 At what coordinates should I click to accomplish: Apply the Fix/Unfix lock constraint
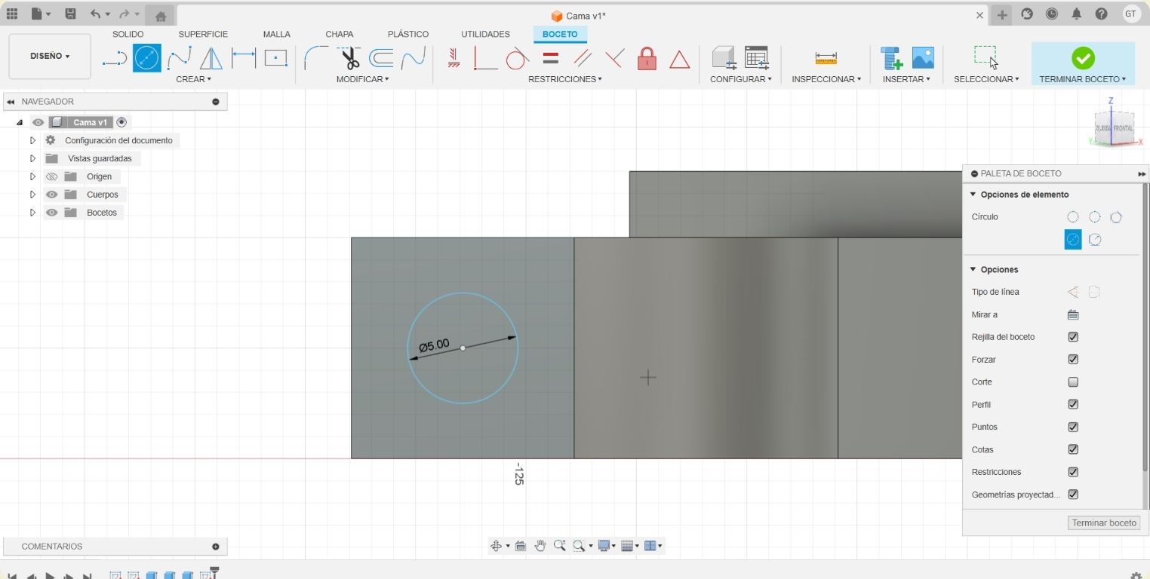click(x=647, y=58)
